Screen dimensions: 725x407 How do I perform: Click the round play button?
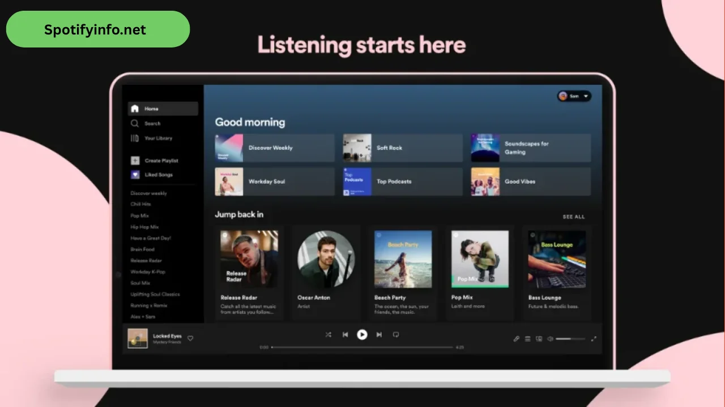(362, 335)
